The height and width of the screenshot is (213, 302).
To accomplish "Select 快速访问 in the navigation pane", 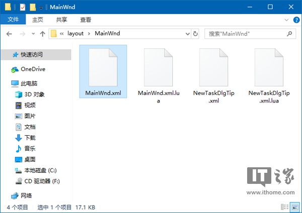I will point(36,55).
